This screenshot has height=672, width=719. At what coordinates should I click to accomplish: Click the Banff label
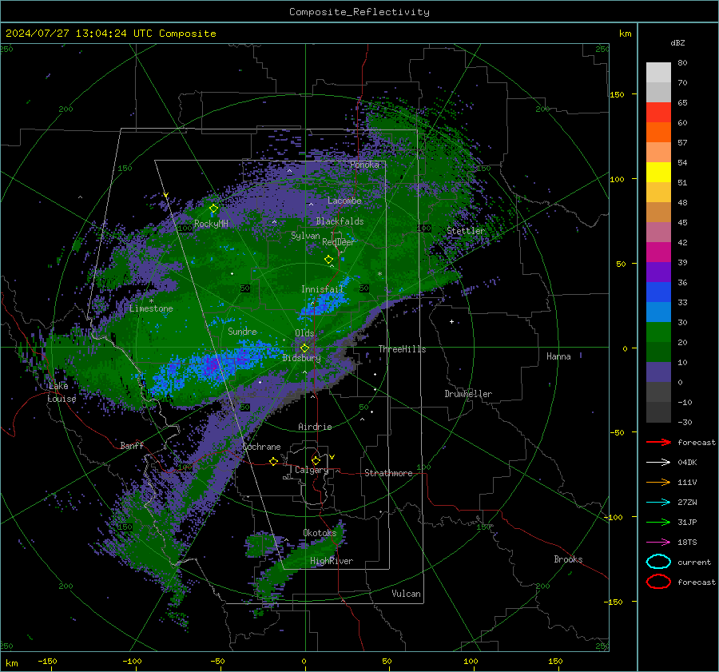pos(132,446)
